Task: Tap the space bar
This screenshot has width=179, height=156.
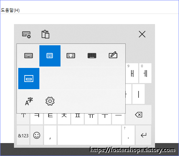Action: click(x=89, y=136)
